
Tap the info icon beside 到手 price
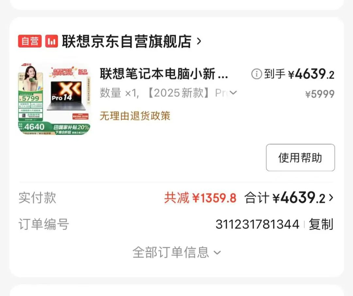click(x=257, y=74)
